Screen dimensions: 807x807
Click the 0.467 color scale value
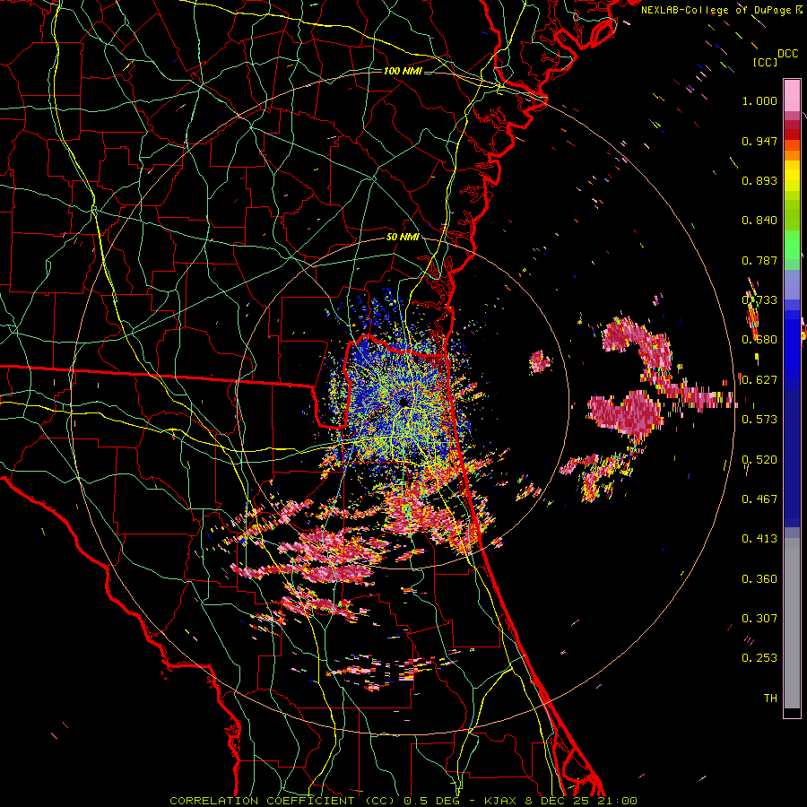(759, 499)
